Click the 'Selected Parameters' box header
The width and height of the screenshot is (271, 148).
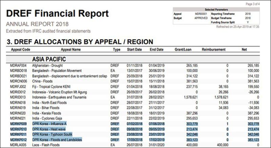(x=216, y=10)
